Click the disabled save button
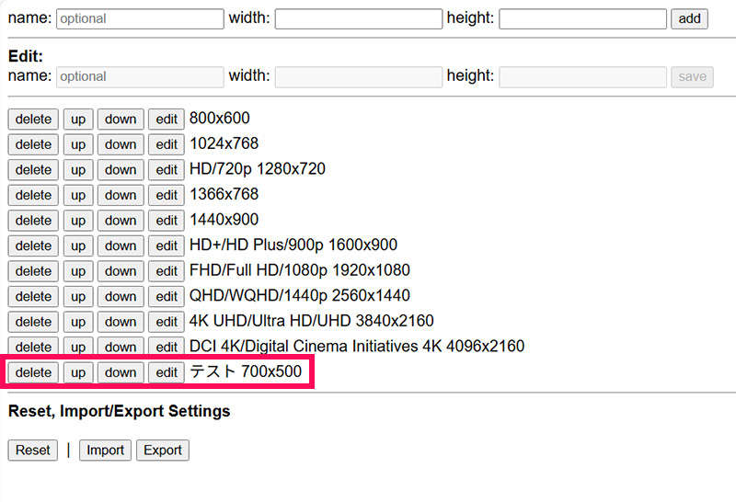Viewport: 736px width, 502px height. coord(692,77)
